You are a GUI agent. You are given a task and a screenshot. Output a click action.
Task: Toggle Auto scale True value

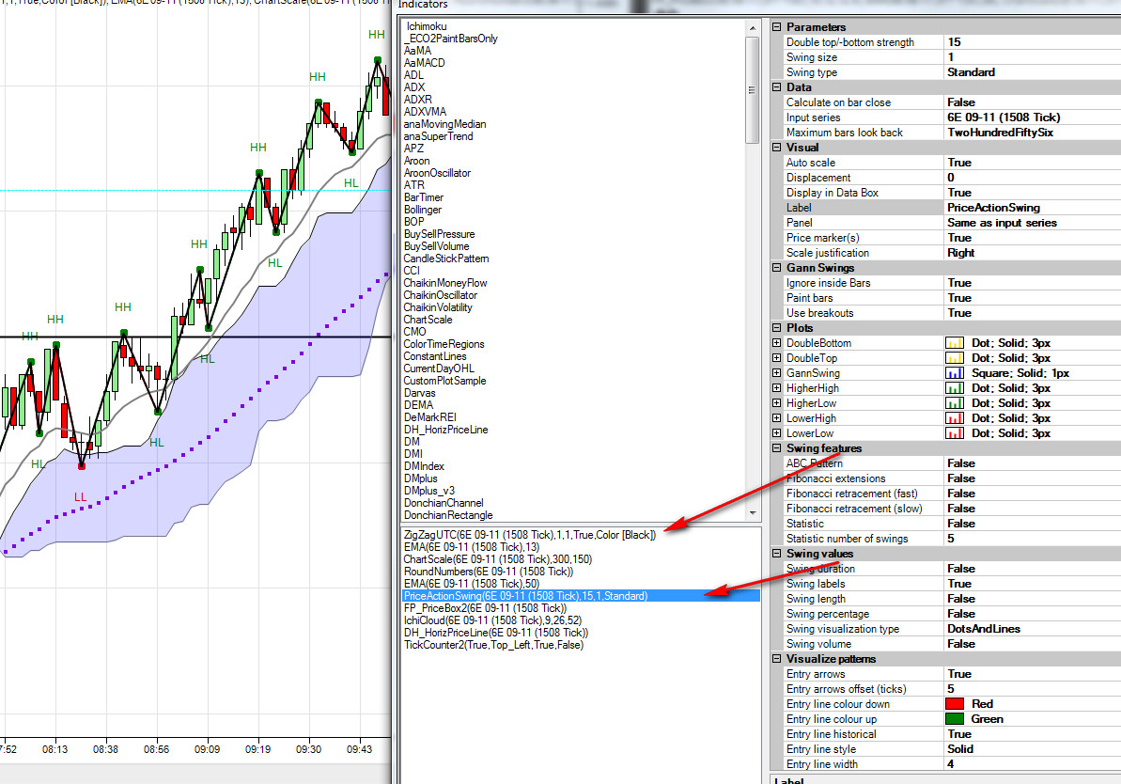[1033, 163]
